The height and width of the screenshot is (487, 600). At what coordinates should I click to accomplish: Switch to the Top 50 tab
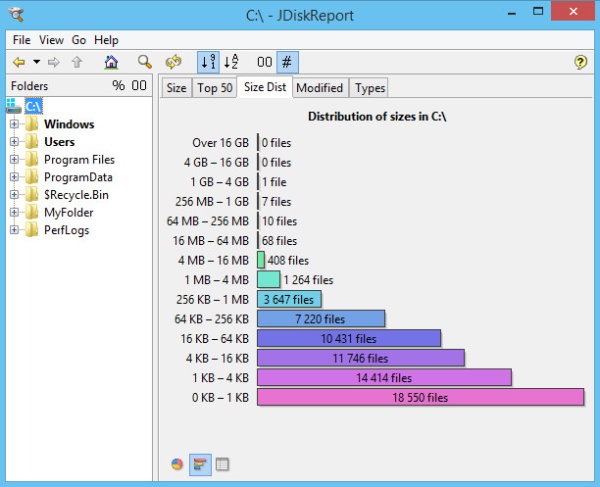[215, 88]
